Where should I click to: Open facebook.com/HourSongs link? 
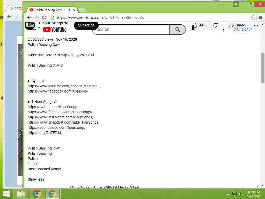pos(60,112)
